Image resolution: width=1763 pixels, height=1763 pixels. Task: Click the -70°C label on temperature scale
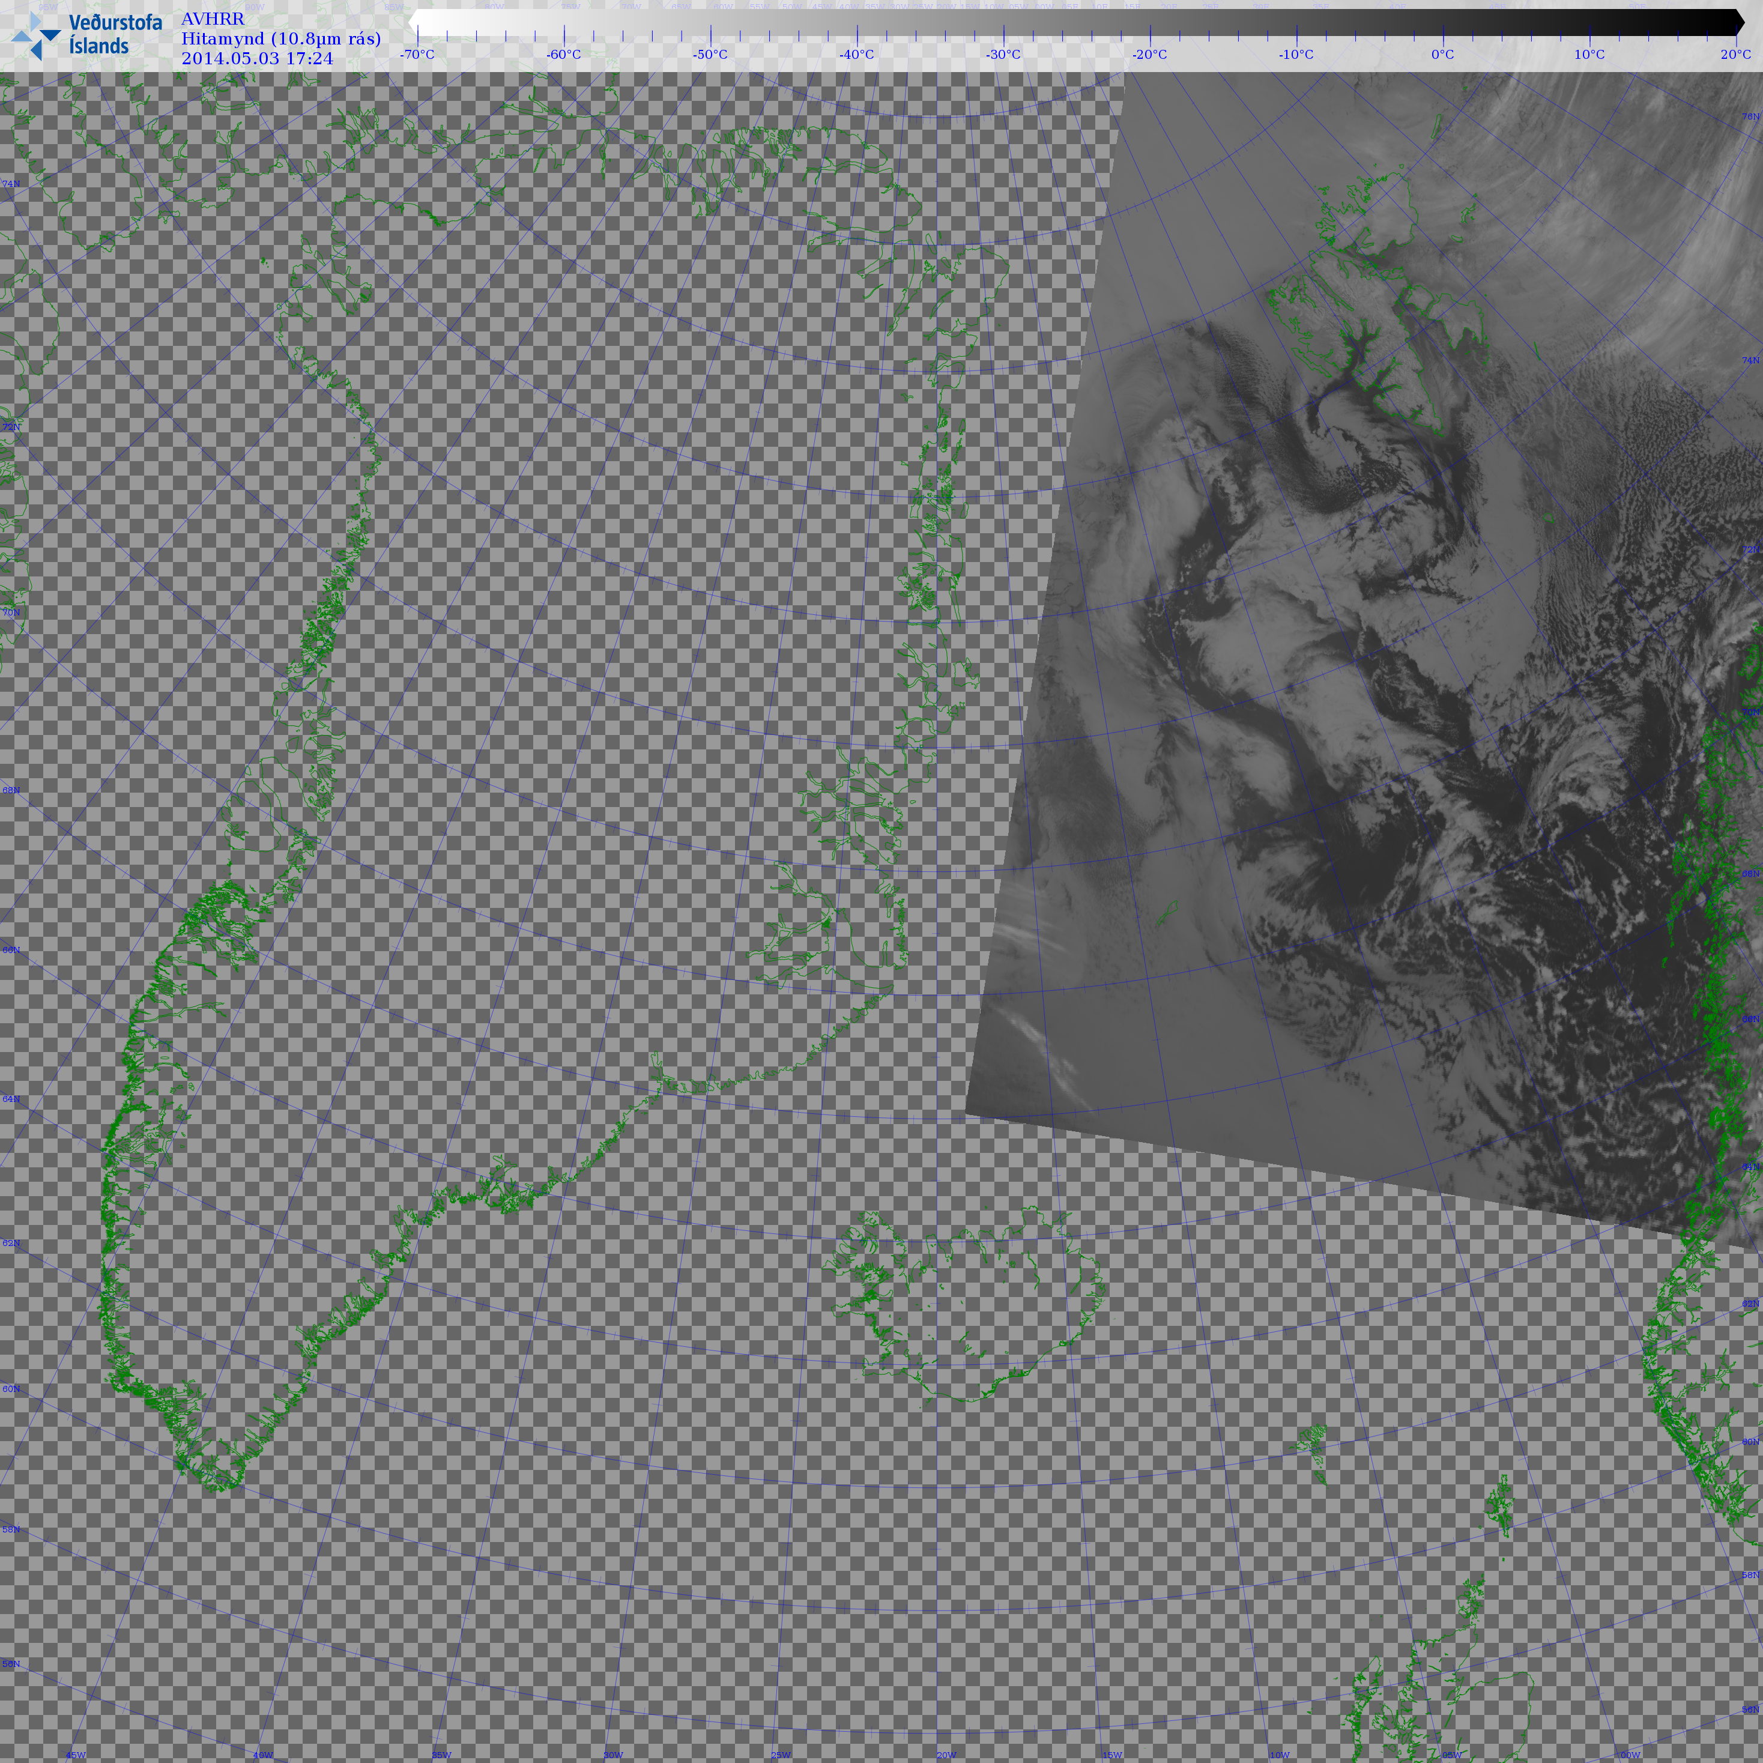pyautogui.click(x=417, y=55)
